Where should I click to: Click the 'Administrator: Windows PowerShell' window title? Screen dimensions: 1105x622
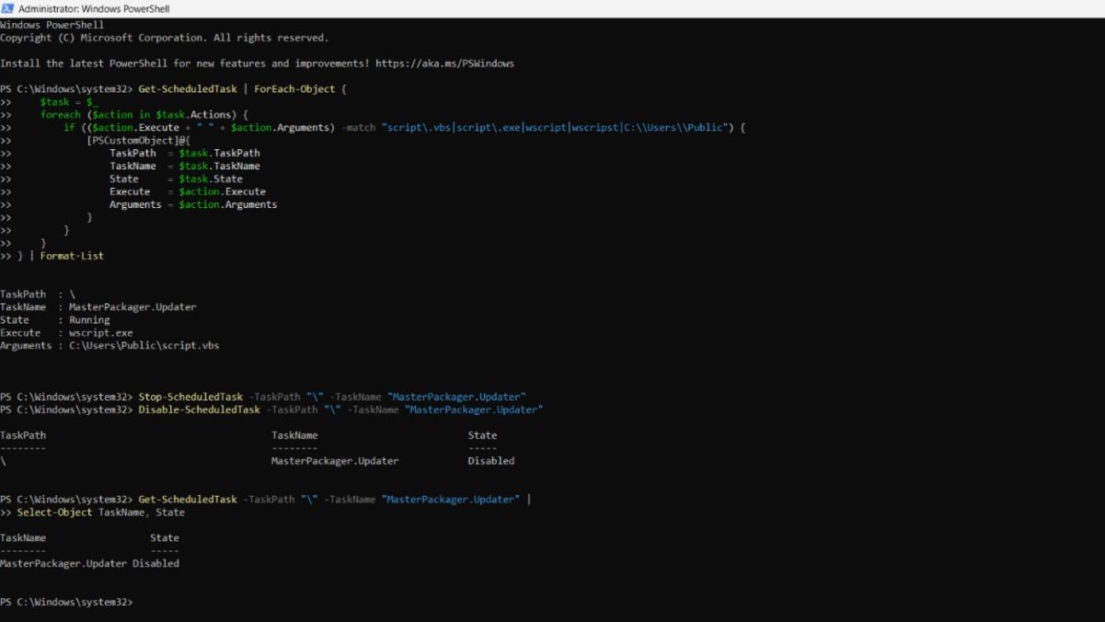pyautogui.click(x=94, y=8)
